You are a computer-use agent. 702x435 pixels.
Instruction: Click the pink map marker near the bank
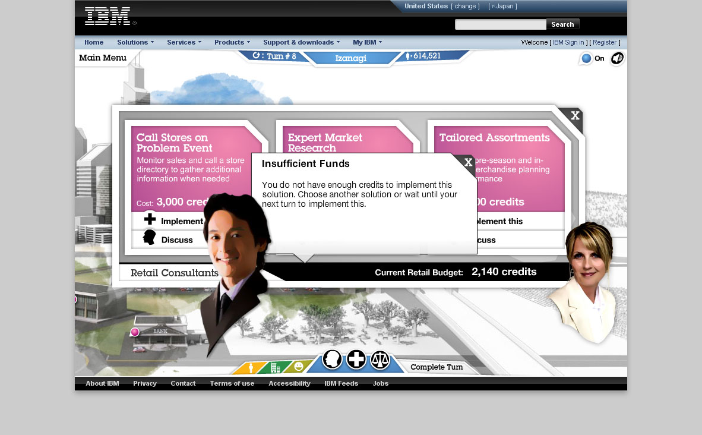tap(135, 332)
